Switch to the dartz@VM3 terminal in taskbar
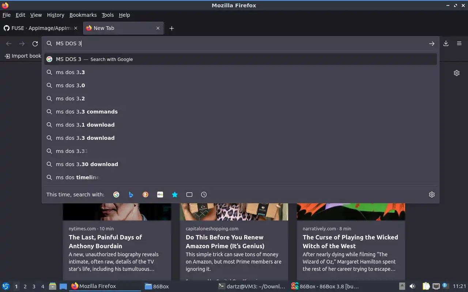Screen dimensions: 468x292 [252, 286]
